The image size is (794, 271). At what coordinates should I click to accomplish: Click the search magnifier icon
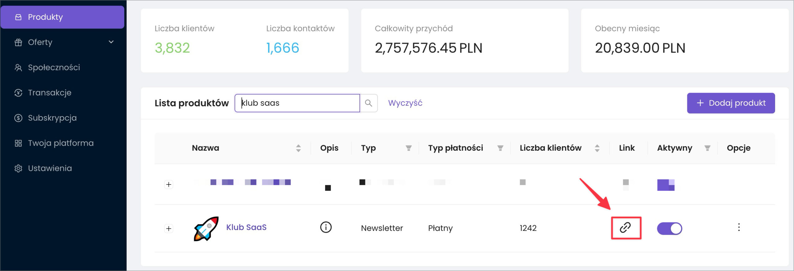(x=368, y=103)
